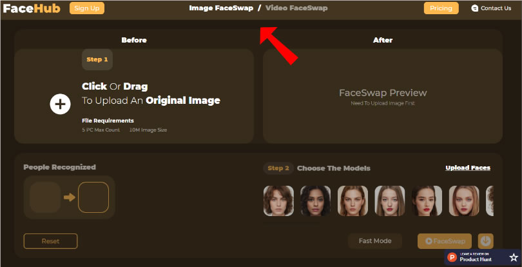Start the FaceSwap process
Viewport: 522px width, 267px height.
pos(445,241)
